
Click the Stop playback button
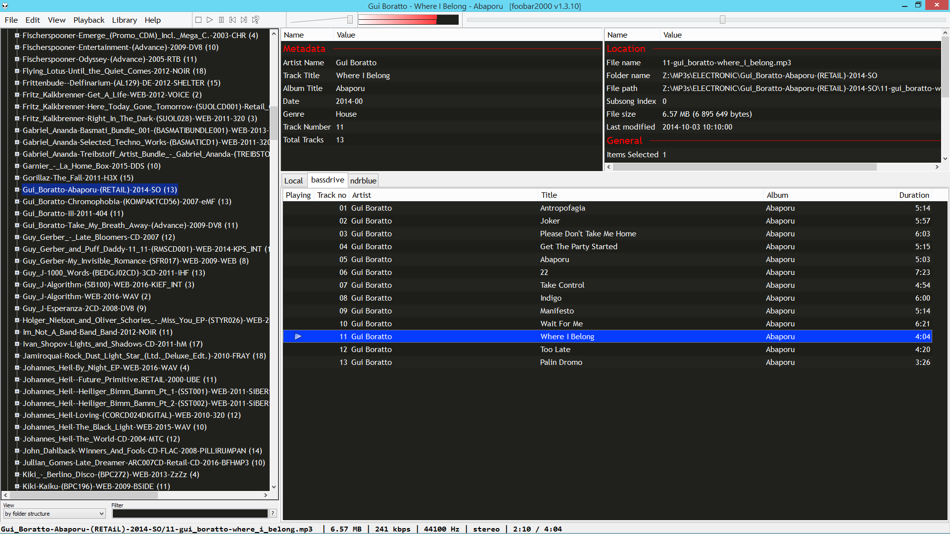pyautogui.click(x=198, y=20)
